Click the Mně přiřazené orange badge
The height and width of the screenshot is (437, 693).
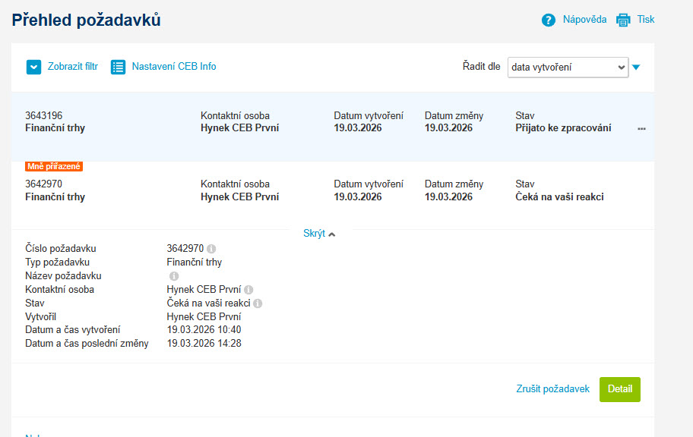(x=54, y=166)
